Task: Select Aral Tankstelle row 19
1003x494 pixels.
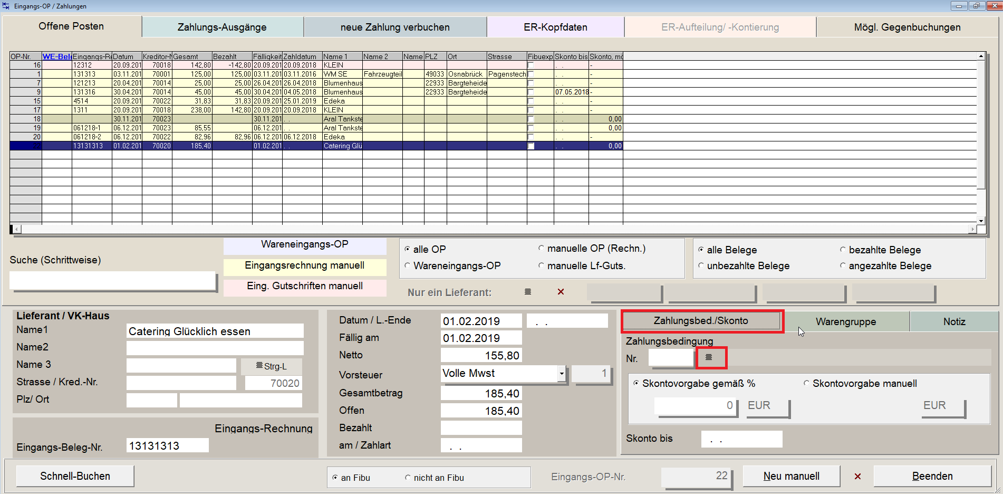Action: tap(316, 128)
